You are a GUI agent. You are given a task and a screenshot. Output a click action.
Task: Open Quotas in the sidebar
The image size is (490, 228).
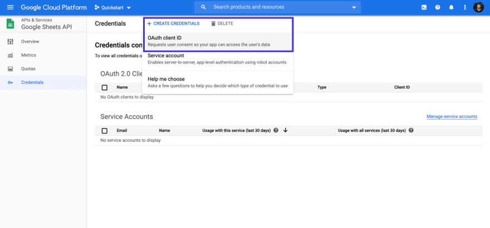coord(28,68)
